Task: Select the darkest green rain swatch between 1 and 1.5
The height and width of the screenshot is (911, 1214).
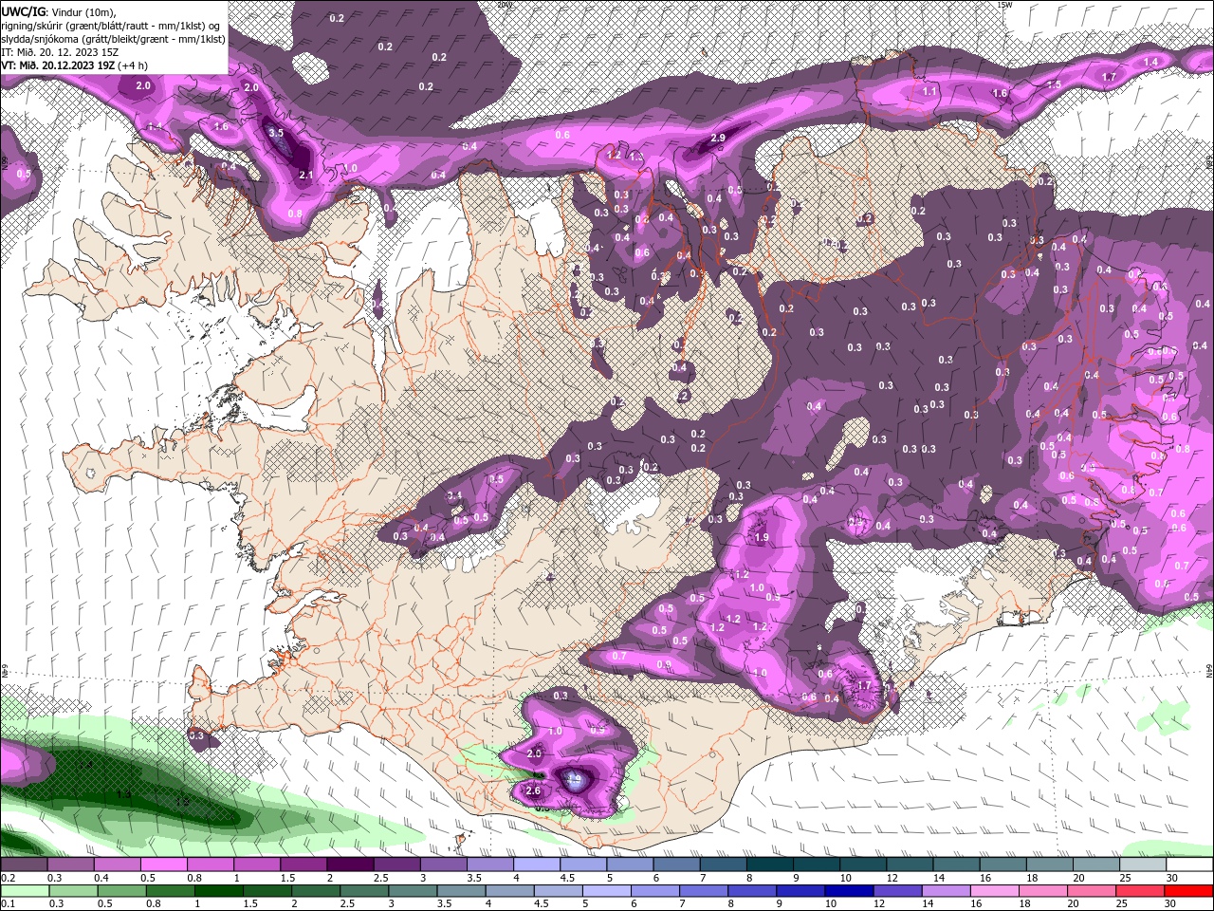Action: 217,891
